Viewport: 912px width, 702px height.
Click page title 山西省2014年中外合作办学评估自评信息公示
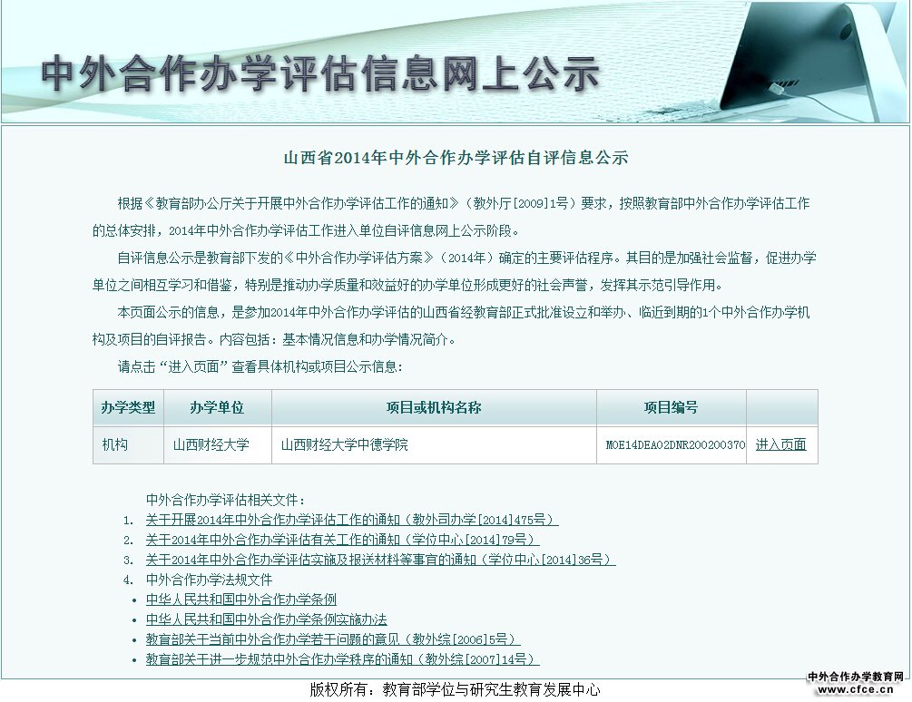pyautogui.click(x=456, y=158)
